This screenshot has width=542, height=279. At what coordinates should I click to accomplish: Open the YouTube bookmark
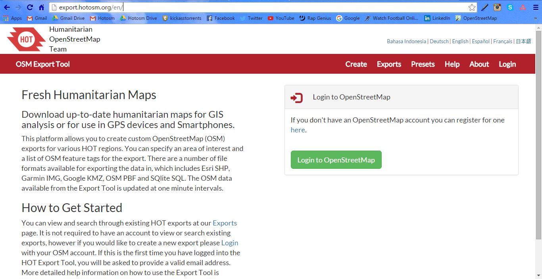click(x=281, y=18)
